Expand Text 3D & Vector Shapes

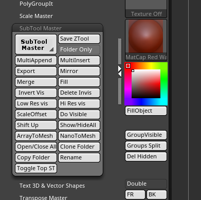52,186
